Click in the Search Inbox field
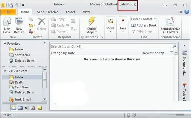Viewport: 191px width, 118px height. point(111,46)
